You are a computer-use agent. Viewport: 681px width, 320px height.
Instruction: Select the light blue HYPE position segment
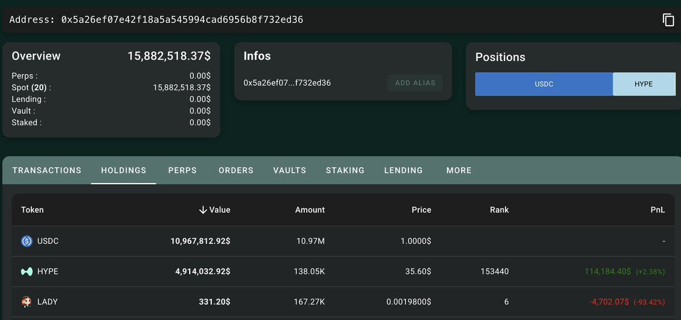644,84
